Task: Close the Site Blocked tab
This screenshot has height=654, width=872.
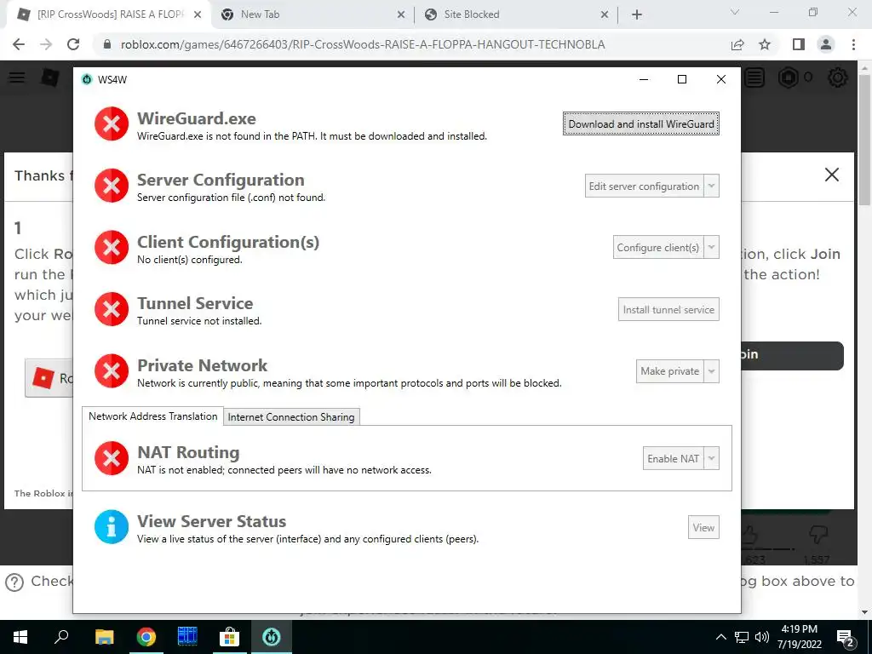Action: tap(605, 15)
